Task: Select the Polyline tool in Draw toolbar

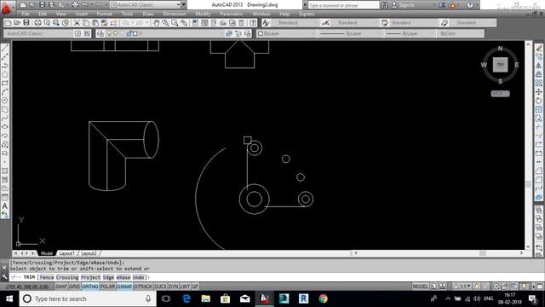Action: tap(5, 66)
